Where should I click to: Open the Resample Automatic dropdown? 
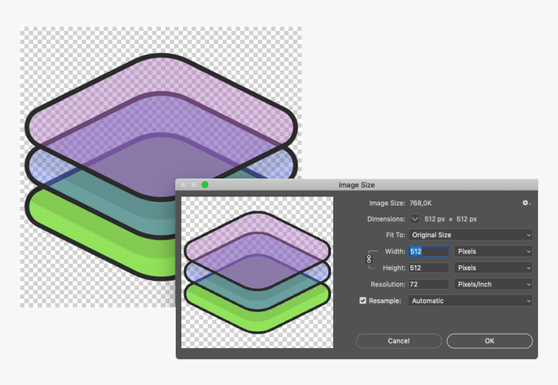(470, 300)
